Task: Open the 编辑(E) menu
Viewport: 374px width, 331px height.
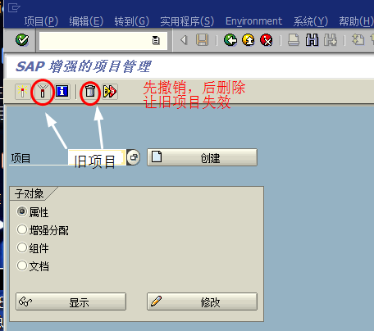Action: point(86,21)
